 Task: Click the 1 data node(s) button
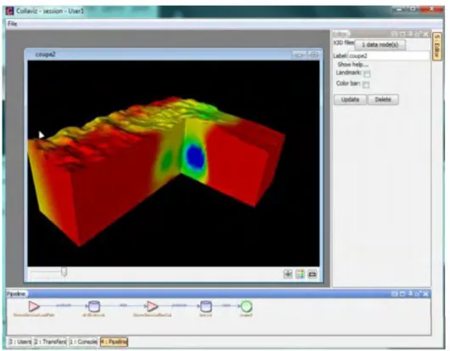pos(380,45)
